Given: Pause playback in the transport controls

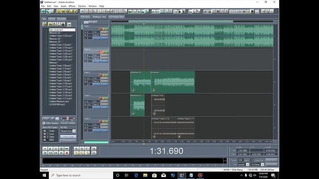Looking at the screenshot, I should [56, 149].
